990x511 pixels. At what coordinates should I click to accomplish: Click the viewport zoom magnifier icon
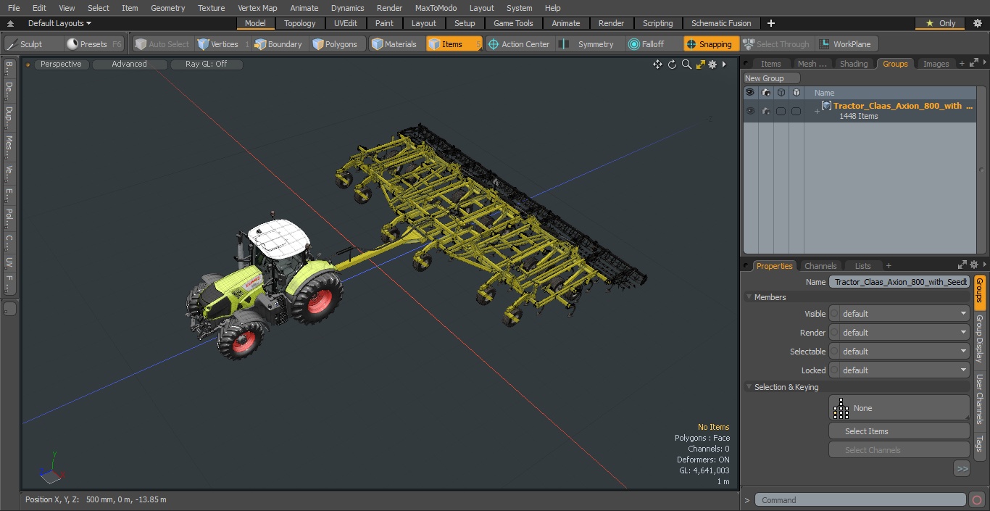pyautogui.click(x=686, y=65)
